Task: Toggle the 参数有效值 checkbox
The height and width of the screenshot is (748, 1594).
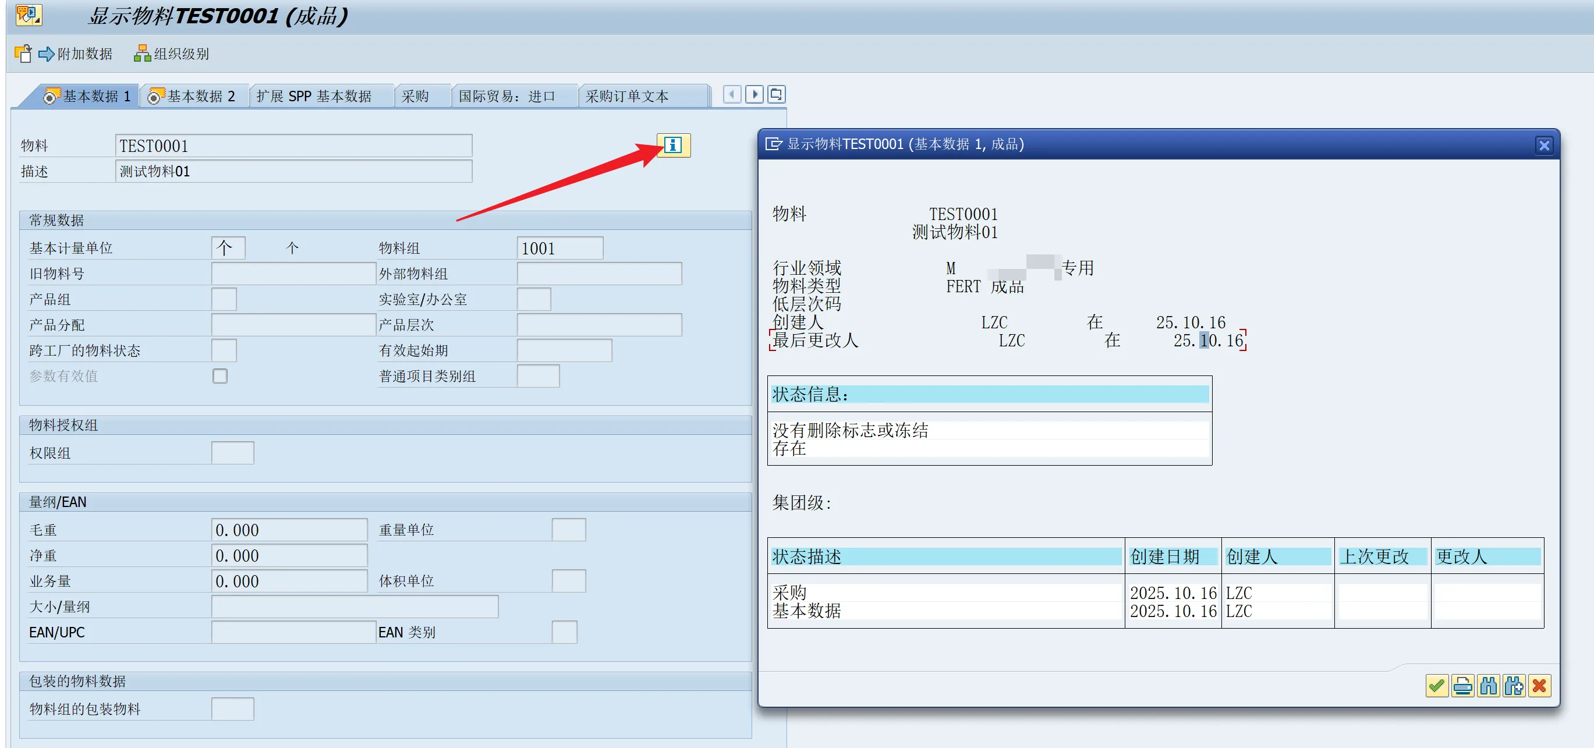Action: [x=219, y=375]
